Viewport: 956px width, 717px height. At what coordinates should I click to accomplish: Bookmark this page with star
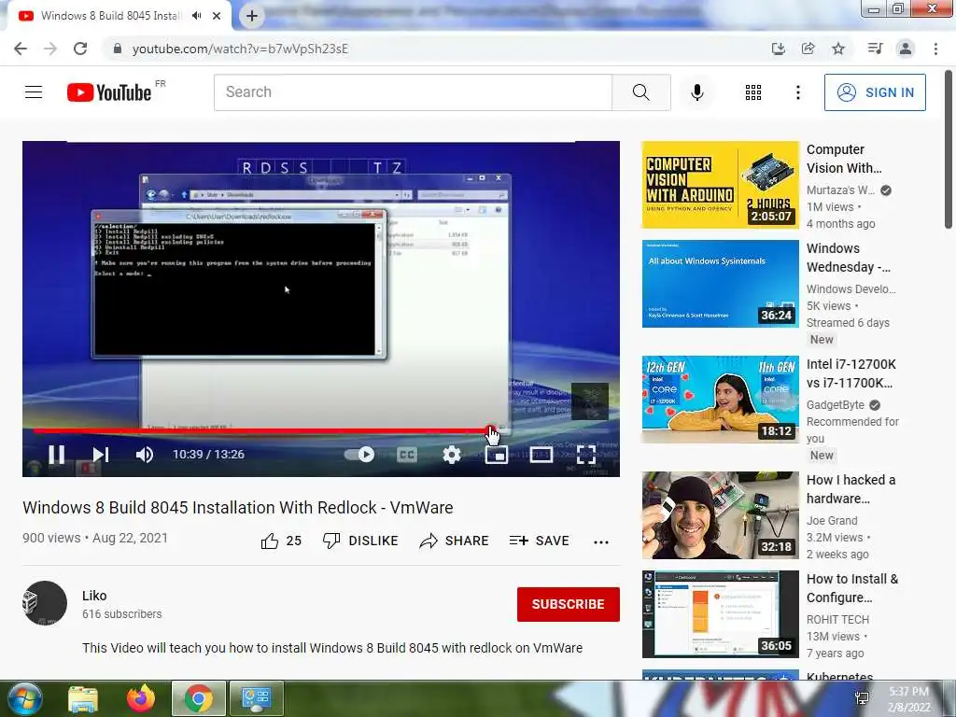pos(838,49)
